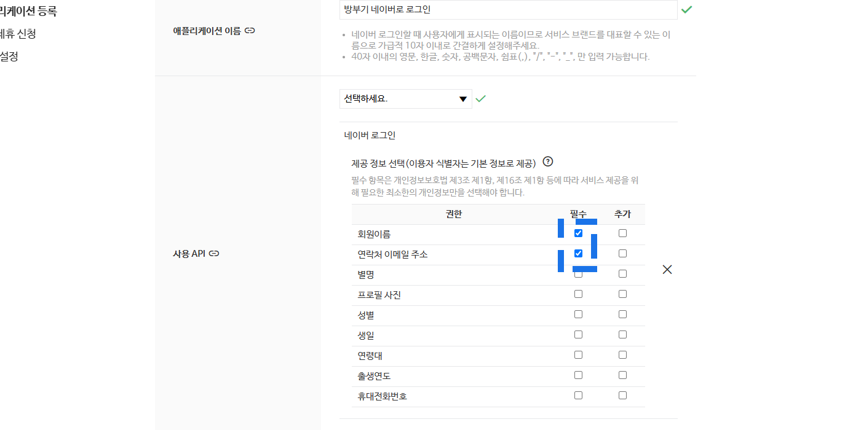Click link icon beside 사용 API
This screenshot has width=861, height=430.
point(214,253)
